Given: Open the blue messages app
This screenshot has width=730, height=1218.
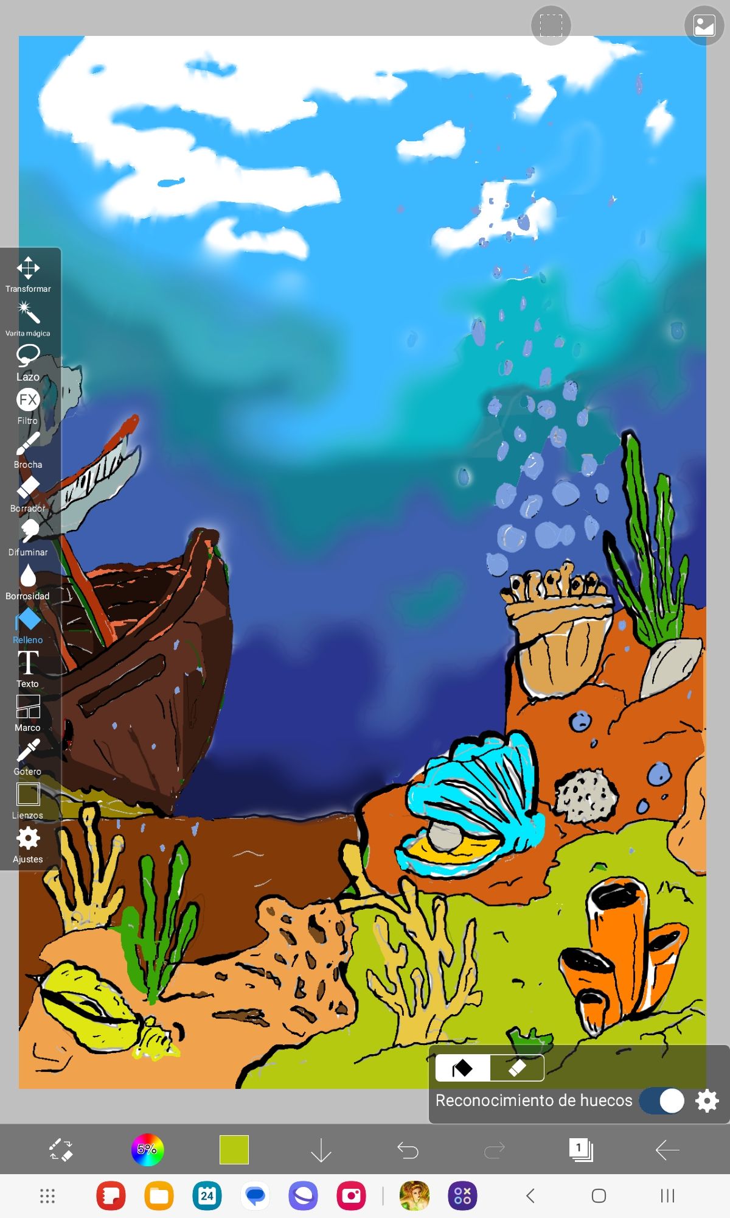Looking at the screenshot, I should pyautogui.click(x=255, y=1195).
